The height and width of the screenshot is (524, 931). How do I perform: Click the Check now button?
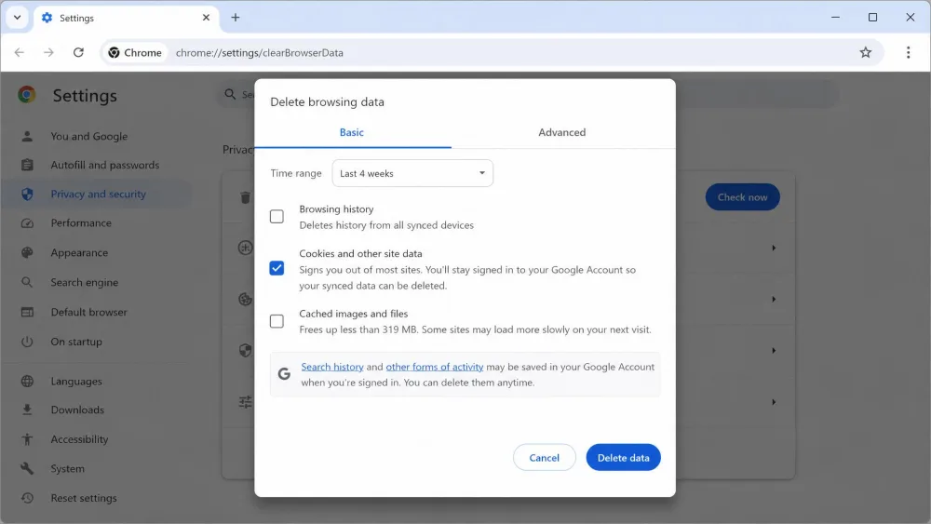click(742, 197)
